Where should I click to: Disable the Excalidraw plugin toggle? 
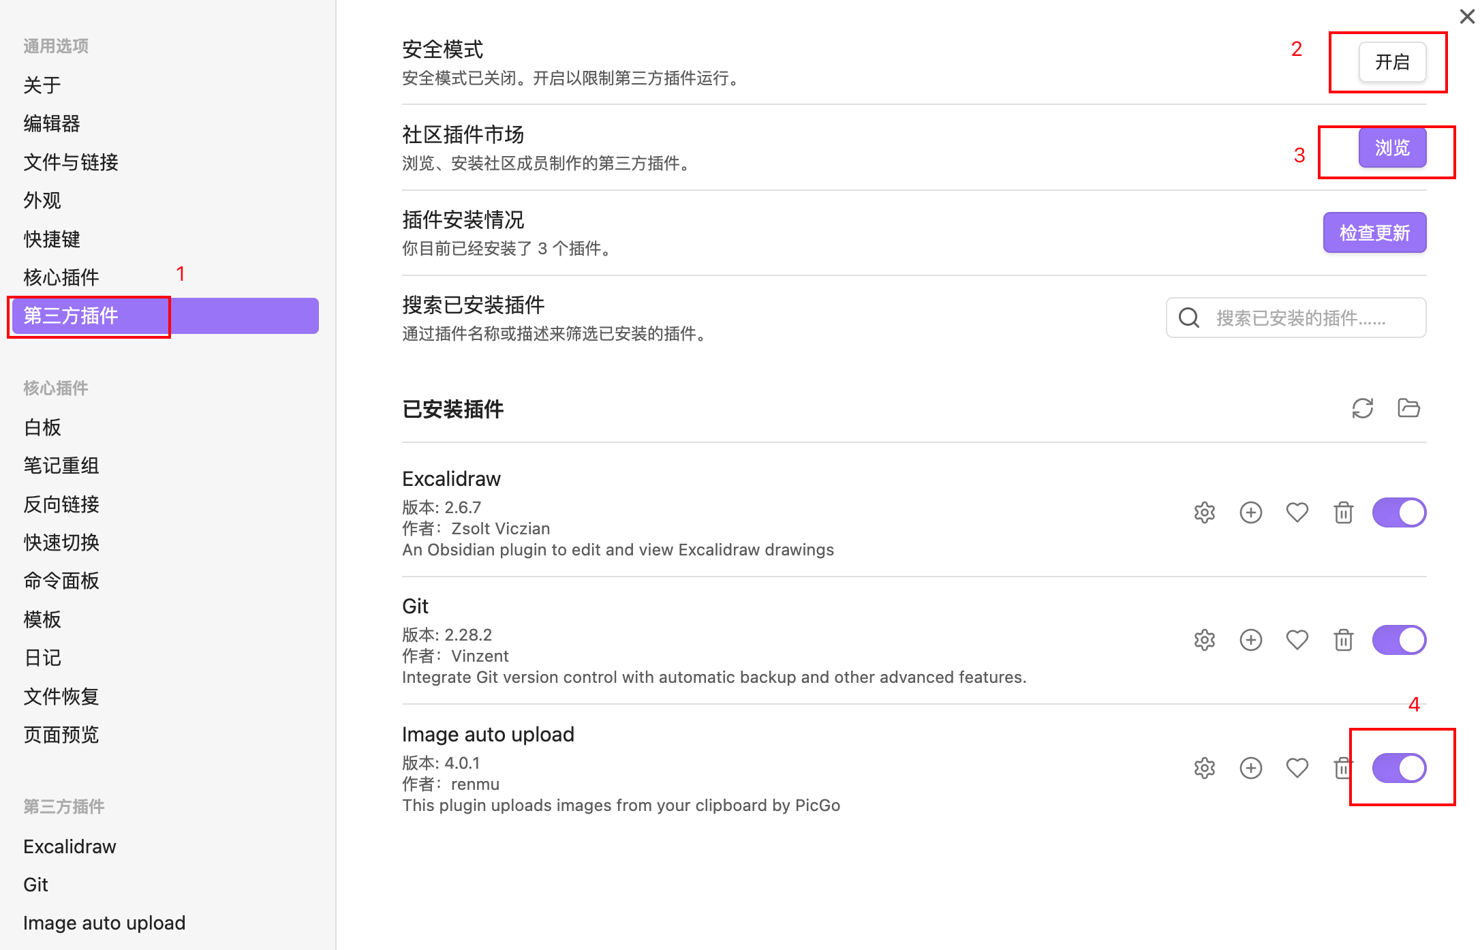pyautogui.click(x=1399, y=512)
